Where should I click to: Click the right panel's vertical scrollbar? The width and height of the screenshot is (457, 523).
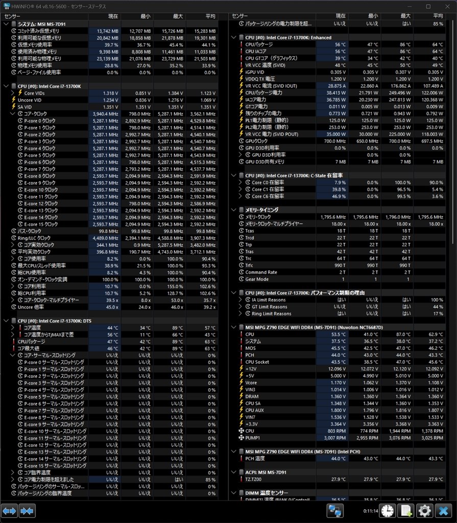pos(452,133)
